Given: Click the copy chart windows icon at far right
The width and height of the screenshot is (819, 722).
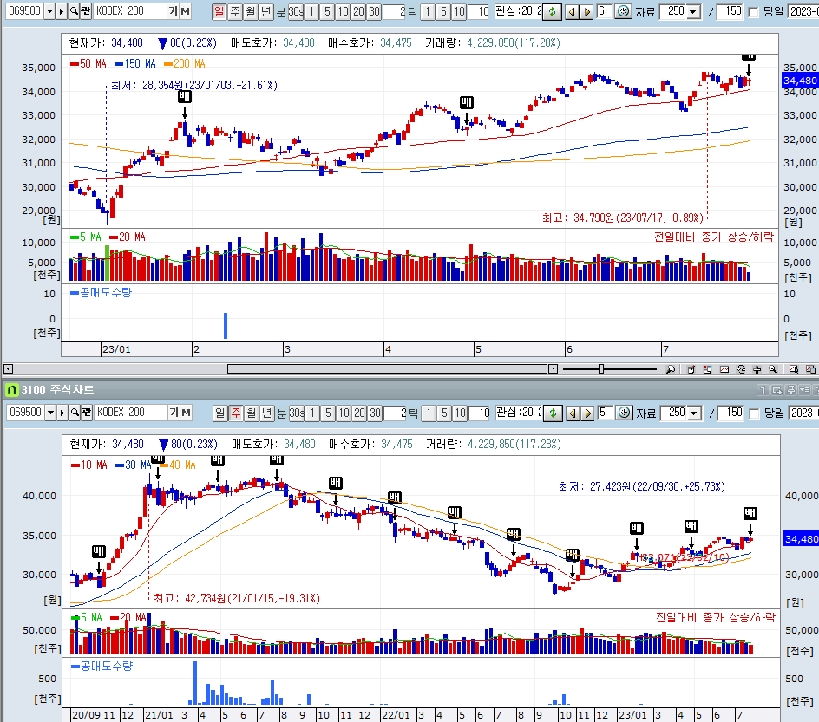Looking at the screenshot, I should [x=810, y=369].
